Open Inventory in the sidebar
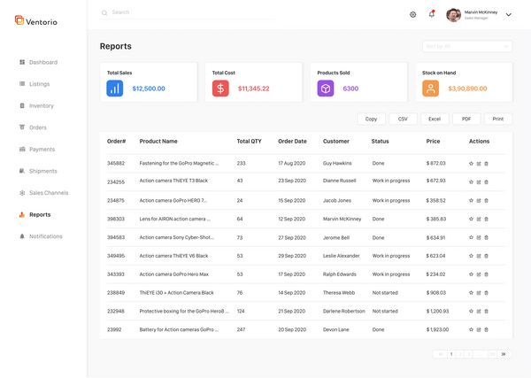Screen dimensions: 531x378 point(41,105)
